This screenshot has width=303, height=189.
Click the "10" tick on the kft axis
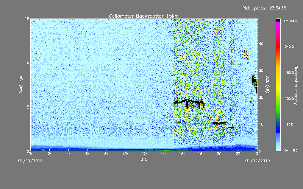click(261, 124)
